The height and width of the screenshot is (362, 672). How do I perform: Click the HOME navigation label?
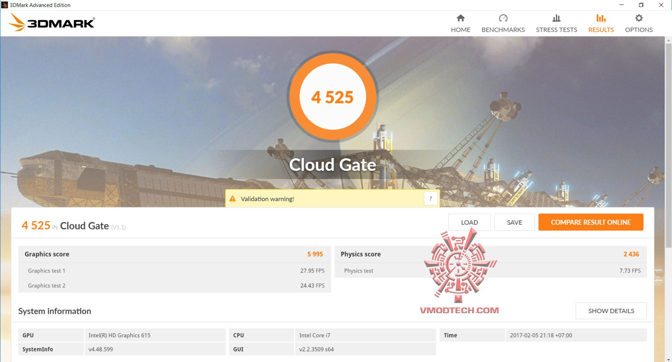point(461,30)
